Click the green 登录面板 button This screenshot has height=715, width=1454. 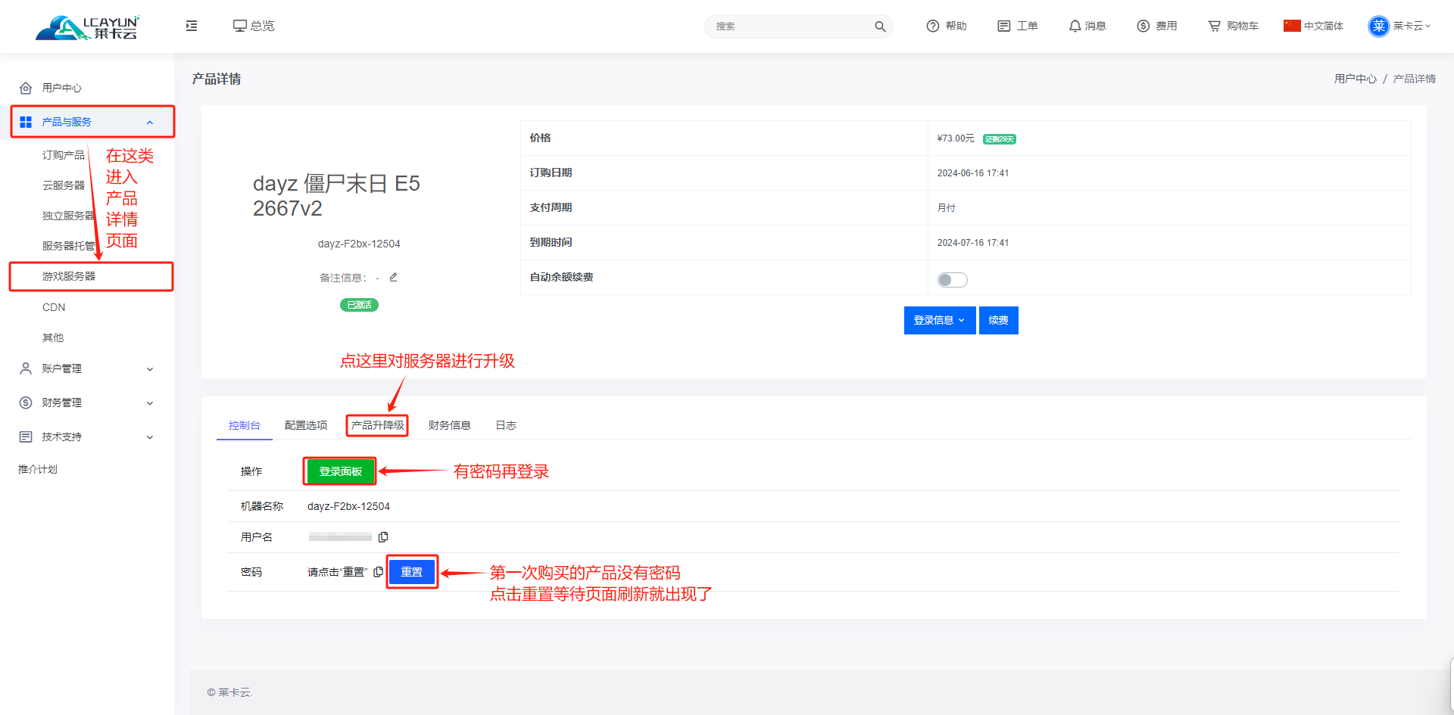[x=341, y=471]
